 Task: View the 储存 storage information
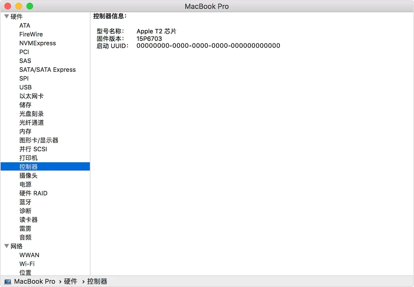(x=25, y=105)
